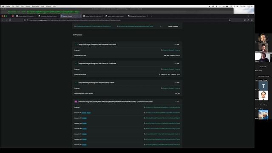This screenshot has width=272, height=153.
Task: Select the "Instructions" heading text
Action: pyautogui.click(x=78, y=35)
